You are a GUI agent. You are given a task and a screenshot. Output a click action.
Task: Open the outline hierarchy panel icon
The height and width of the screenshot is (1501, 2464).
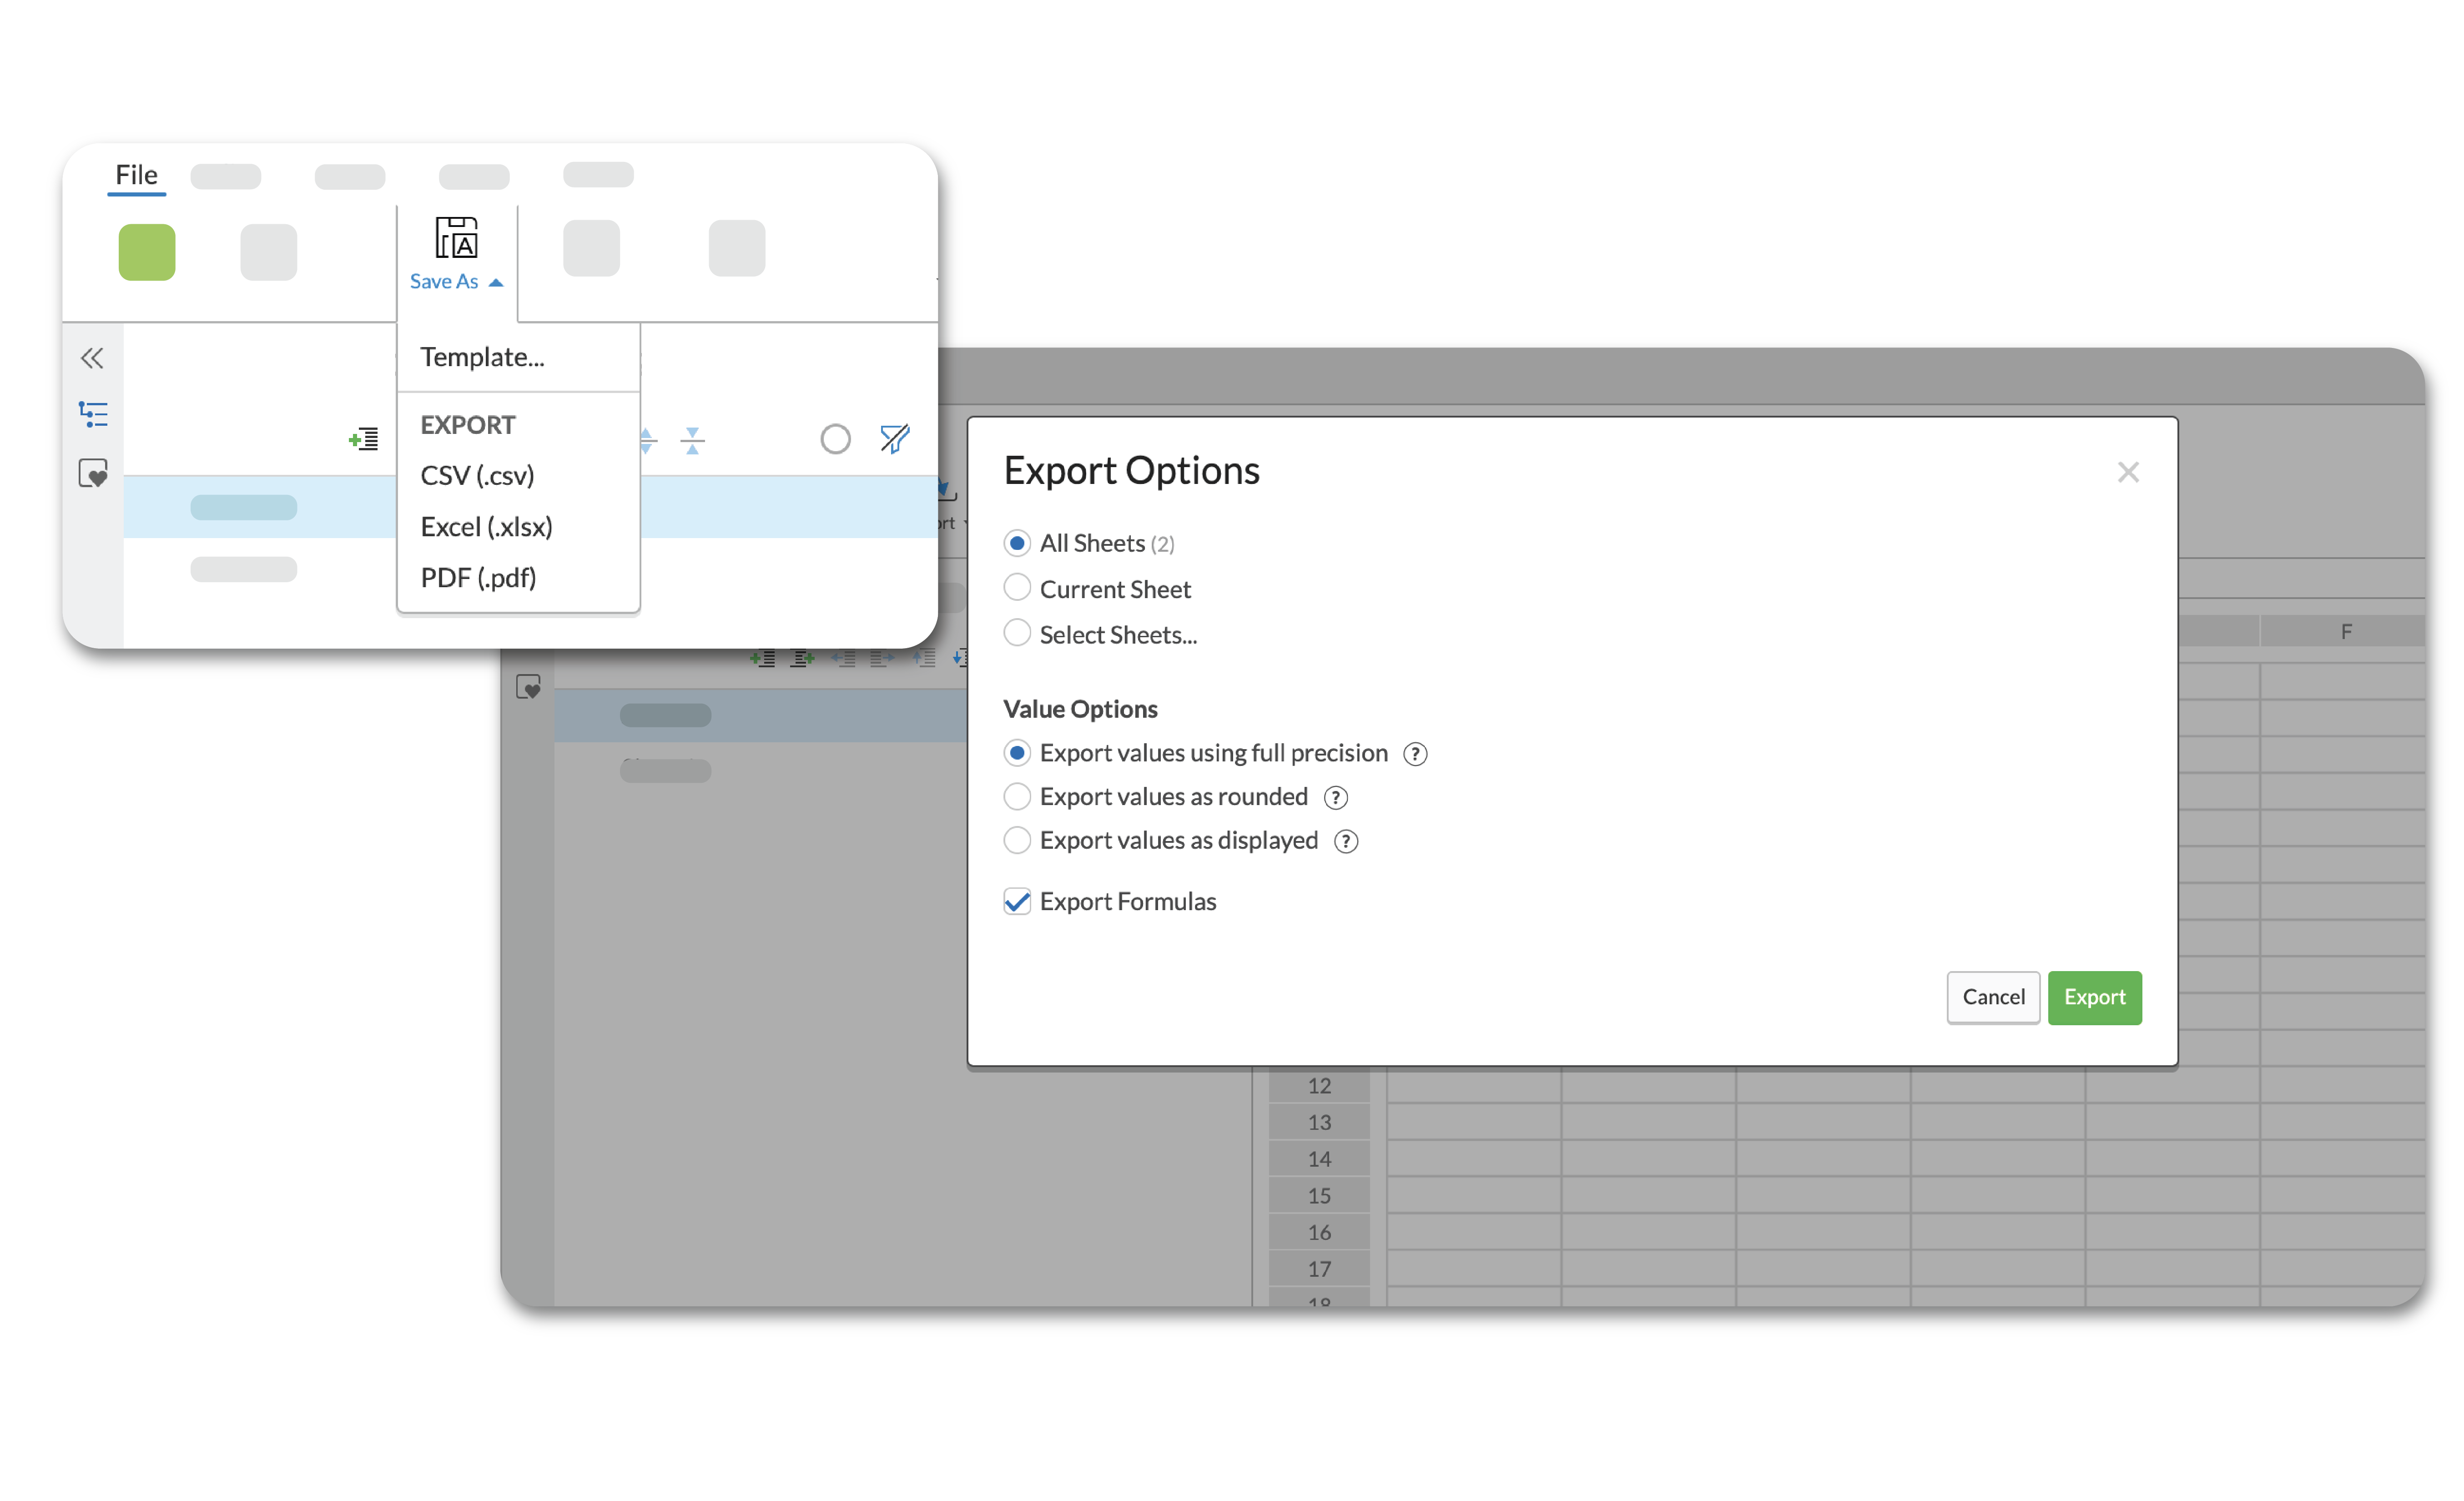(92, 414)
